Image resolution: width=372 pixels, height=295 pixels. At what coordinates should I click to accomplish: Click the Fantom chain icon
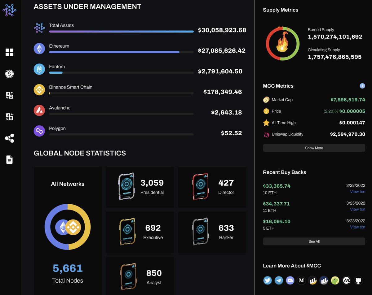[x=39, y=69]
